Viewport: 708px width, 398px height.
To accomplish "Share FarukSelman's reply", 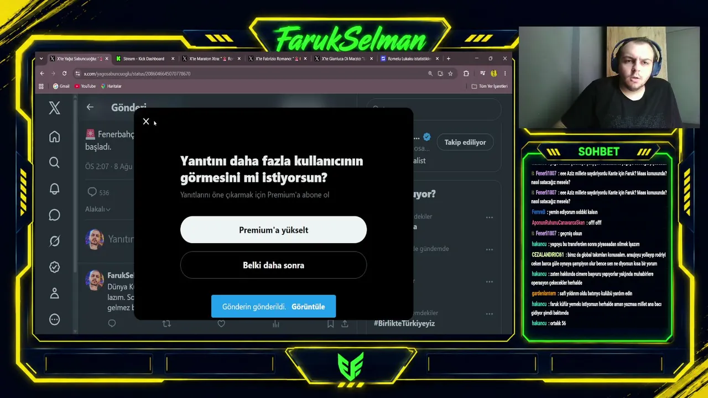I will click(x=345, y=323).
